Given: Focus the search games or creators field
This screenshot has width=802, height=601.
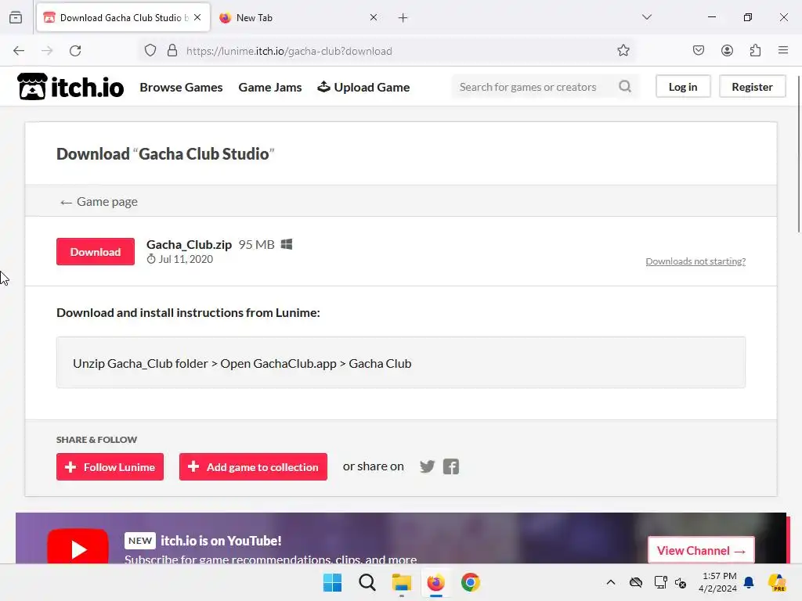Looking at the screenshot, I should pos(536,87).
